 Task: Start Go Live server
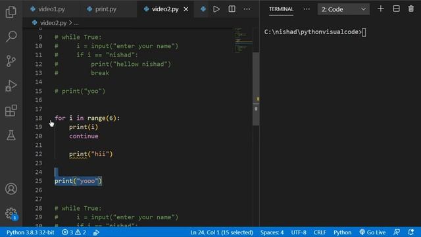(x=372, y=232)
